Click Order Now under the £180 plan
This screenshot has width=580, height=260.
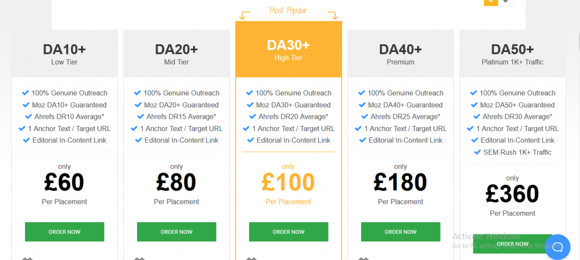(400, 232)
